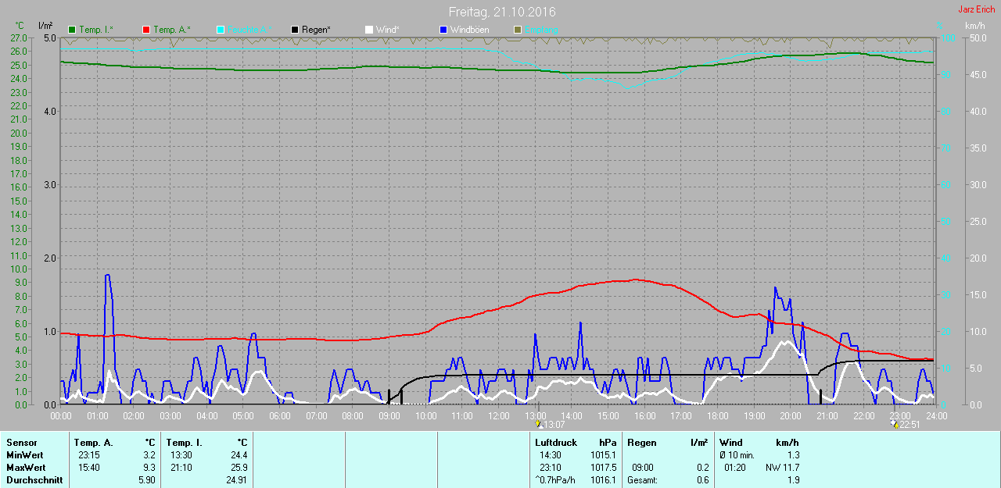
Task: Click the Sensor header in the table
Action: point(21,443)
